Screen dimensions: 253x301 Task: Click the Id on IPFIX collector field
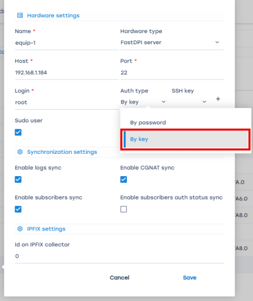click(x=119, y=256)
